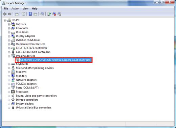
Task: Expand the System devices node
Action: [9, 104]
